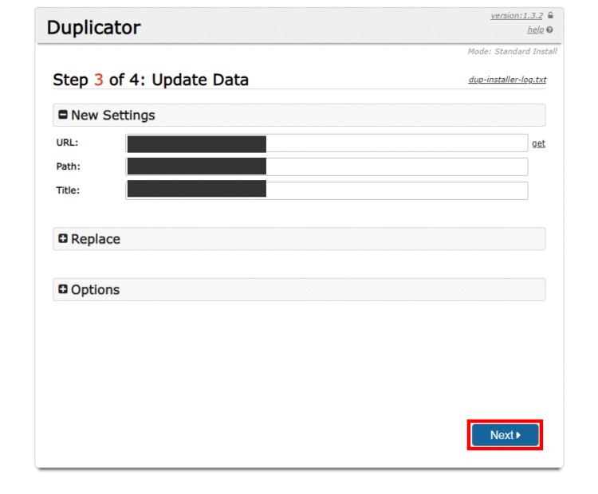
Task: Click the arrow icon on Next button
Action: pyautogui.click(x=518, y=435)
